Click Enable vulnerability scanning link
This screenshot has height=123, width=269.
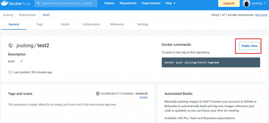tap(144, 97)
